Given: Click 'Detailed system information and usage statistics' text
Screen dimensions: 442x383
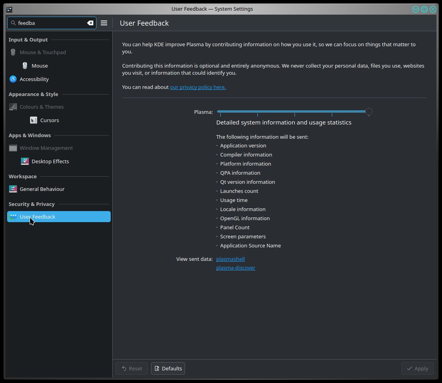Looking at the screenshot, I should [283, 123].
